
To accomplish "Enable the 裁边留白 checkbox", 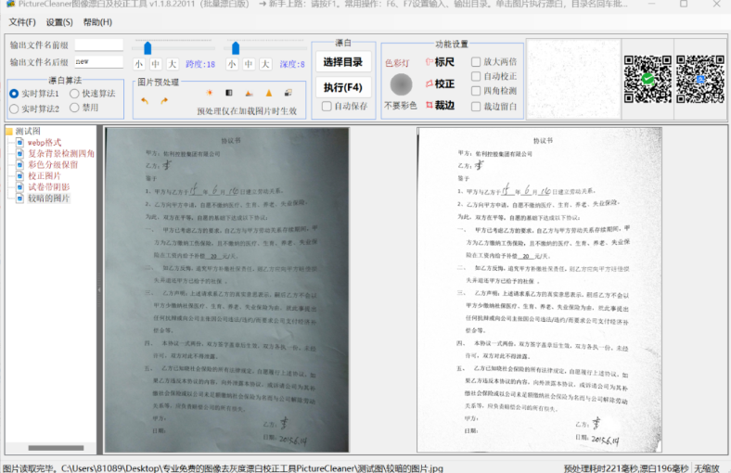I will tap(476, 107).
